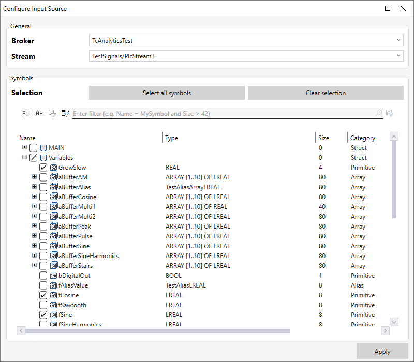Click the scroll up arrow of symbol list
Image resolution: width=414 pixels, height=362 pixels.
[x=394, y=137]
